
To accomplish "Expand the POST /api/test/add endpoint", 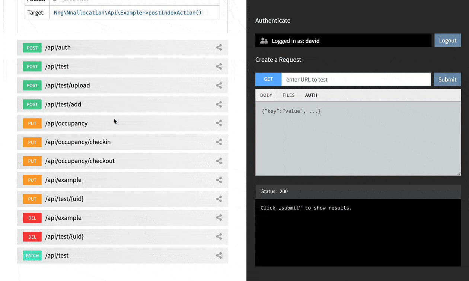I will (x=63, y=105).
